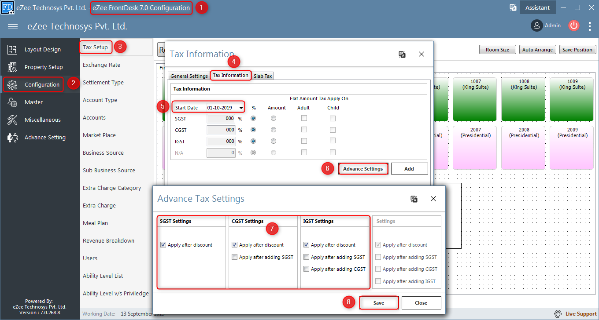This screenshot has height=320, width=599.
Task: Click the Configuration gear icon
Action: click(x=12, y=85)
